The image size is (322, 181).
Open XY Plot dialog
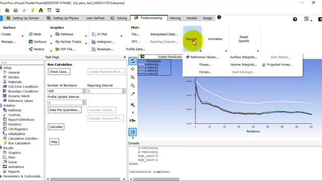click(100, 34)
